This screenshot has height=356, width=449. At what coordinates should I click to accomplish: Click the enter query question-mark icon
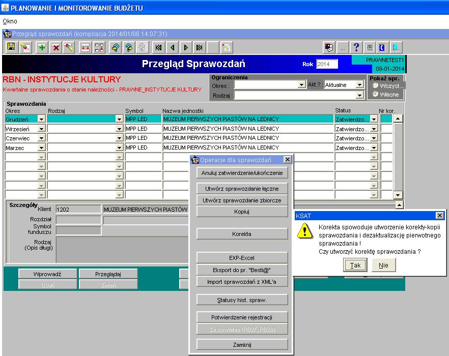tap(116, 47)
